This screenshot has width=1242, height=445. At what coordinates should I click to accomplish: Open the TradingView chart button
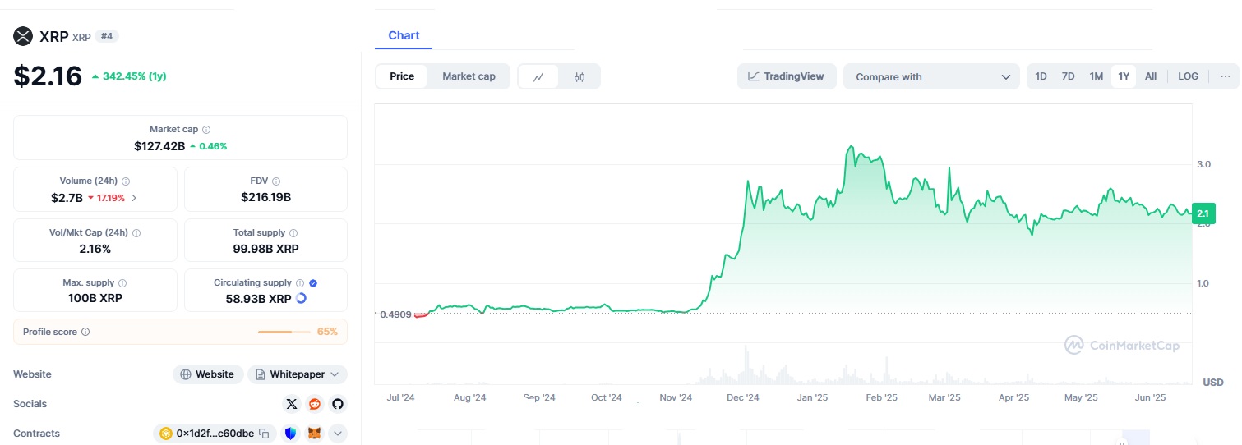[x=786, y=76]
